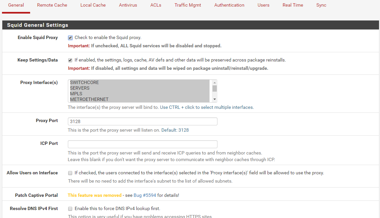Select SWITCHCORE in Proxy Interface list
The width and height of the screenshot is (380, 218).
click(x=84, y=83)
